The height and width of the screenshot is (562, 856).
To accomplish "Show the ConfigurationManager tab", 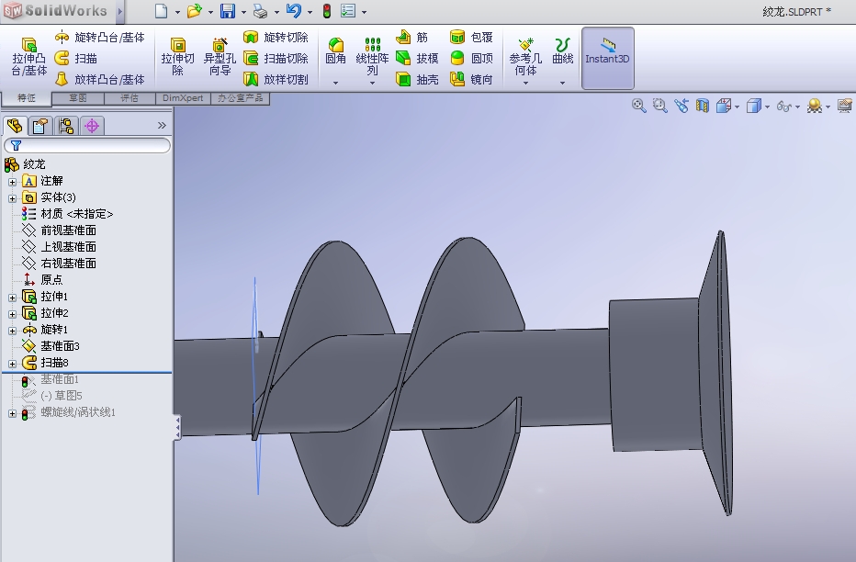I will pyautogui.click(x=66, y=126).
